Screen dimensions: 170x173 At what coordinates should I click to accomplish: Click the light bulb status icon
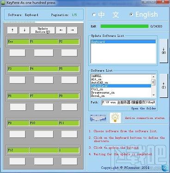(115, 118)
